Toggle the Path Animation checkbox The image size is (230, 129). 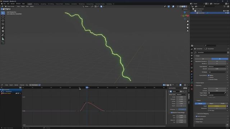(x=197, y=116)
